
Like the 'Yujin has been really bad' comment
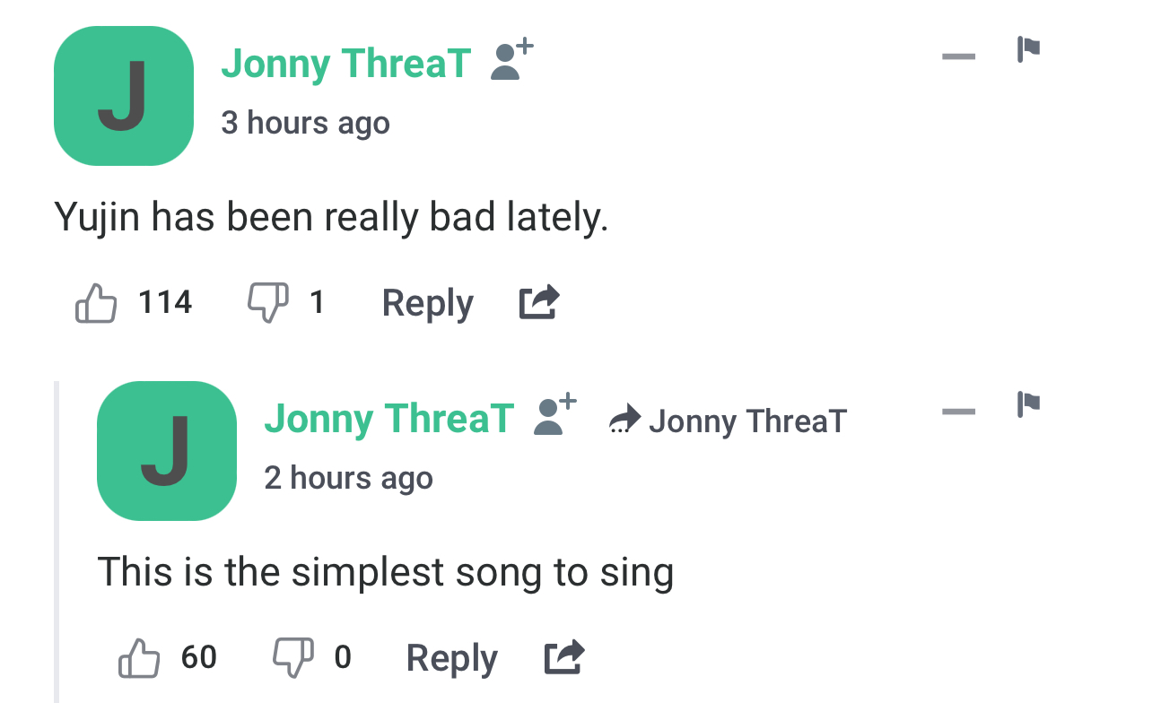pyautogui.click(x=97, y=302)
